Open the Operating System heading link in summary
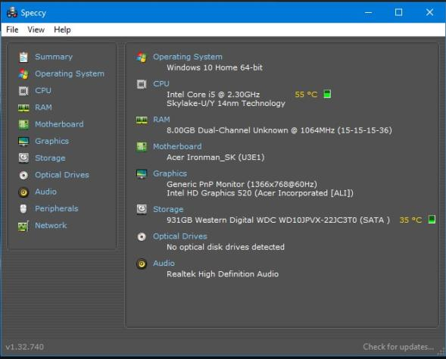This screenshot has width=446, height=359. click(x=188, y=57)
